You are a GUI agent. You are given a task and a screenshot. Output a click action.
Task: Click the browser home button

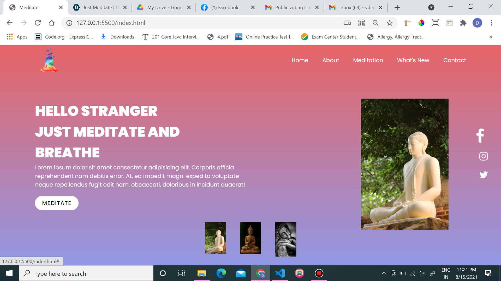coord(52,23)
